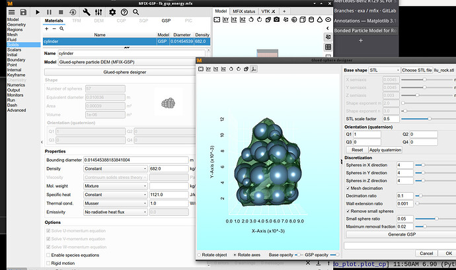Toggle Remove small spheres checkbox
Image resolution: width=456 pixels, height=270 pixels.
[347, 211]
